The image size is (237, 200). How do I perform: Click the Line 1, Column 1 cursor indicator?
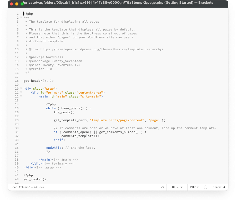pos(21,187)
